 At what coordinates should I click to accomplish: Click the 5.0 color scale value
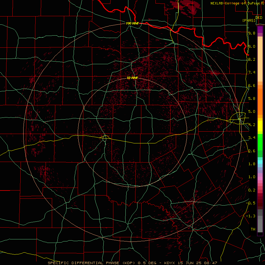[252, 112]
